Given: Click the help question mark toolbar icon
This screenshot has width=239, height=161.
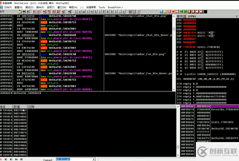Looking at the screenshot, I should coord(138,12).
